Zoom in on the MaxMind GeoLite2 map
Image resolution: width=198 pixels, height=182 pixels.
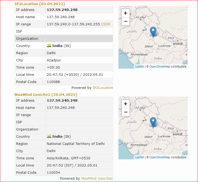pos(126,104)
